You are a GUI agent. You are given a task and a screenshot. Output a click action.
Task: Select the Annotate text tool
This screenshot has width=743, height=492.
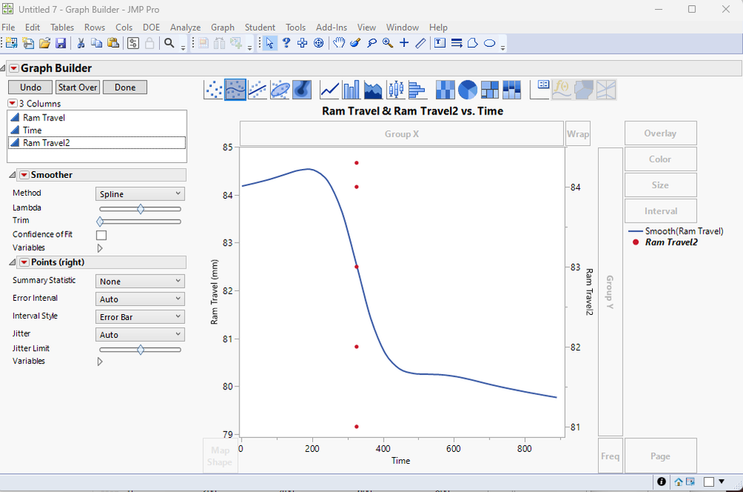[440, 43]
